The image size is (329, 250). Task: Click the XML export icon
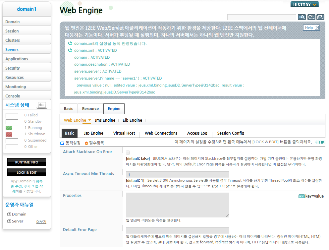[320, 17]
